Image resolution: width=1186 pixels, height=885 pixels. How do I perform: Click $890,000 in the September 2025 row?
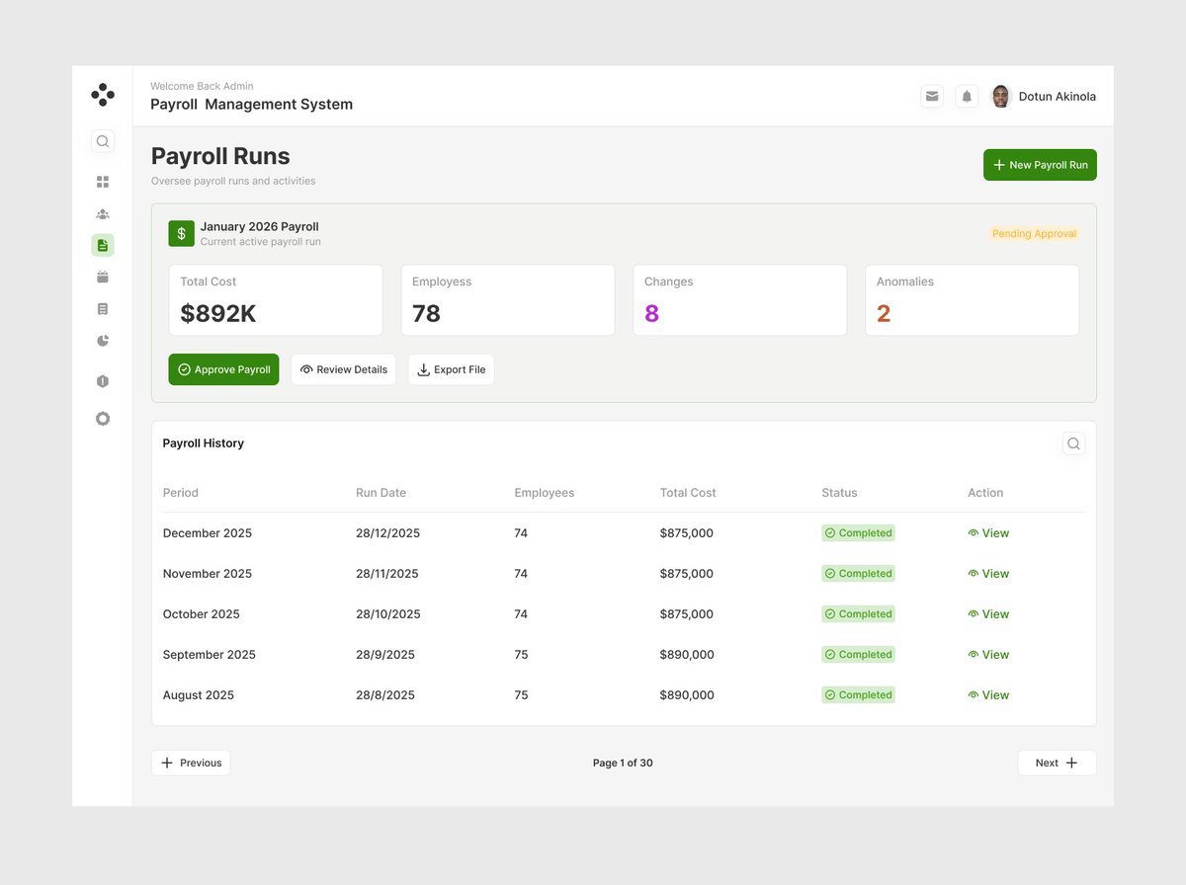687,655
